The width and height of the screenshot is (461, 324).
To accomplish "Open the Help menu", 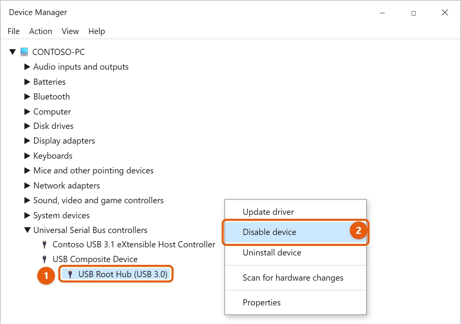I will [97, 31].
